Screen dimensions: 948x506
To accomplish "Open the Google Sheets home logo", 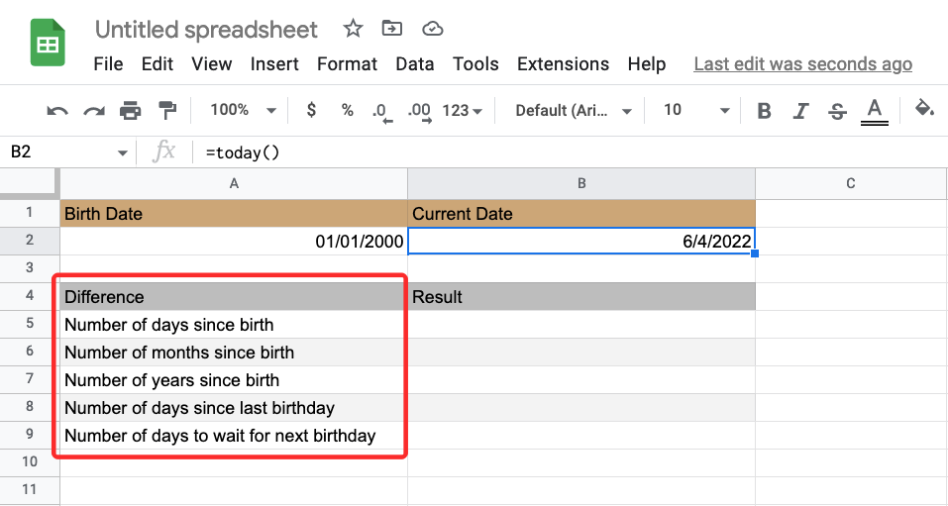I will 48,43.
